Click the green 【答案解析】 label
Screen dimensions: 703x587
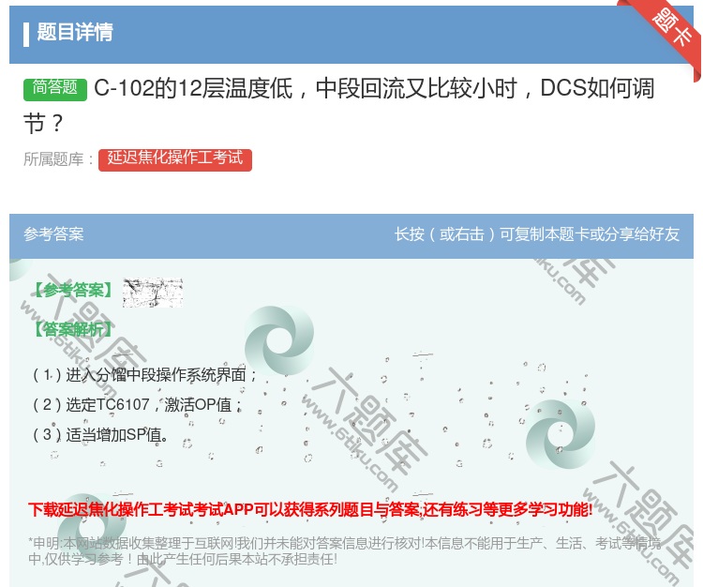coord(73,329)
